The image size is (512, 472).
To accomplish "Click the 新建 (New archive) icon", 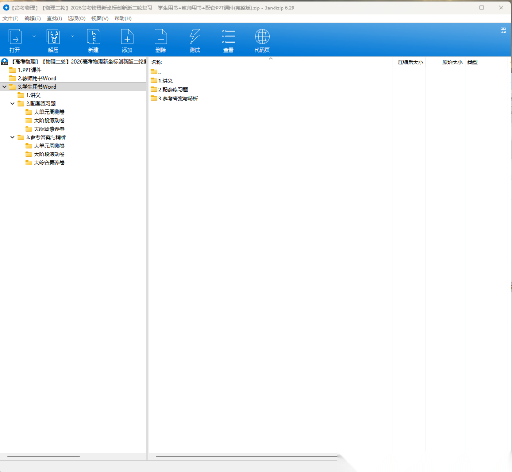I will [93, 37].
